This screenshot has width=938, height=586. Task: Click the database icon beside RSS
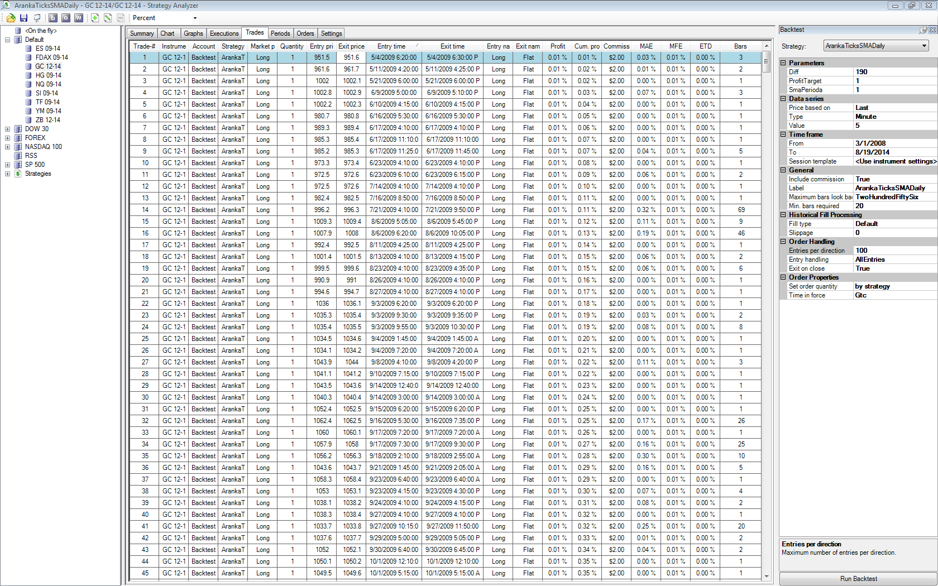coord(18,156)
